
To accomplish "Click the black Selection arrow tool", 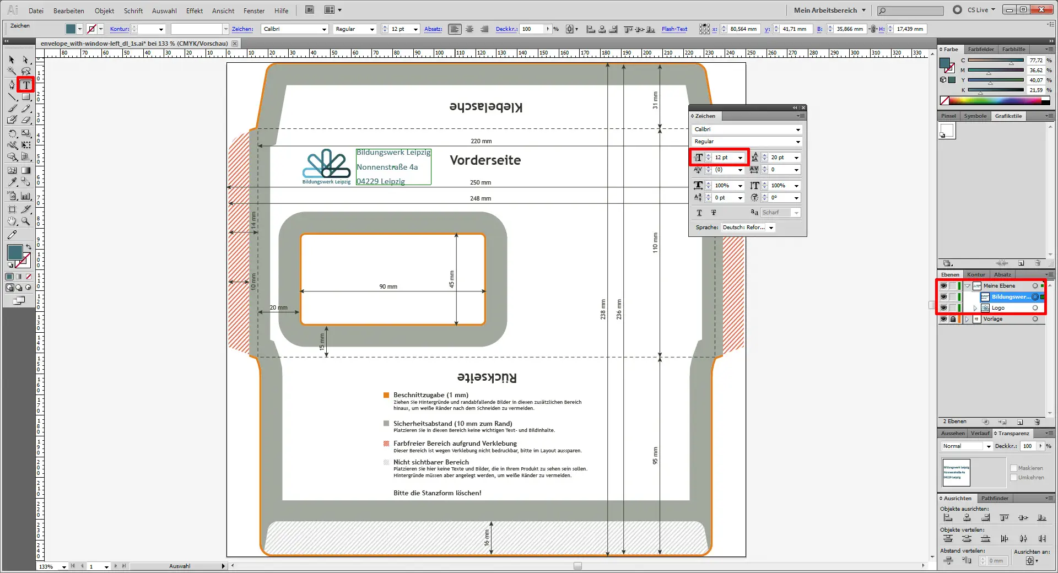I will [x=12, y=60].
